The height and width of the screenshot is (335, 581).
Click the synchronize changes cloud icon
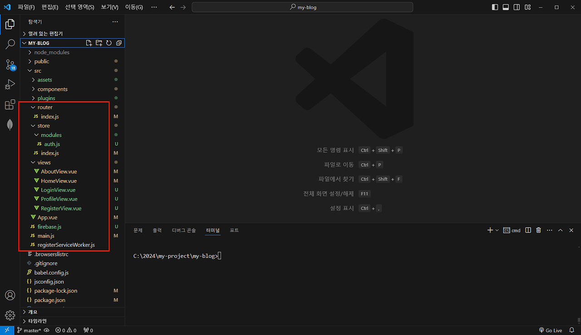(47, 330)
